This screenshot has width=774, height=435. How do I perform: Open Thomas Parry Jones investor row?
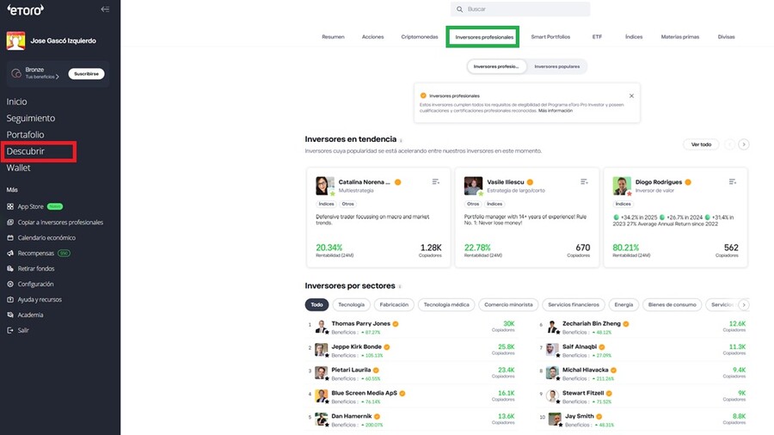412,328
